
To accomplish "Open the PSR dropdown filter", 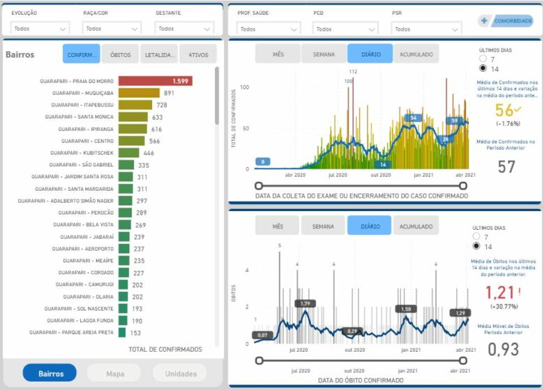I will pyautogui.click(x=426, y=29).
